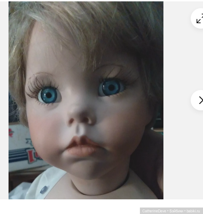This screenshot has height=214, width=203.
Task: Click the Бэйбики site name label
Action: [176, 211]
